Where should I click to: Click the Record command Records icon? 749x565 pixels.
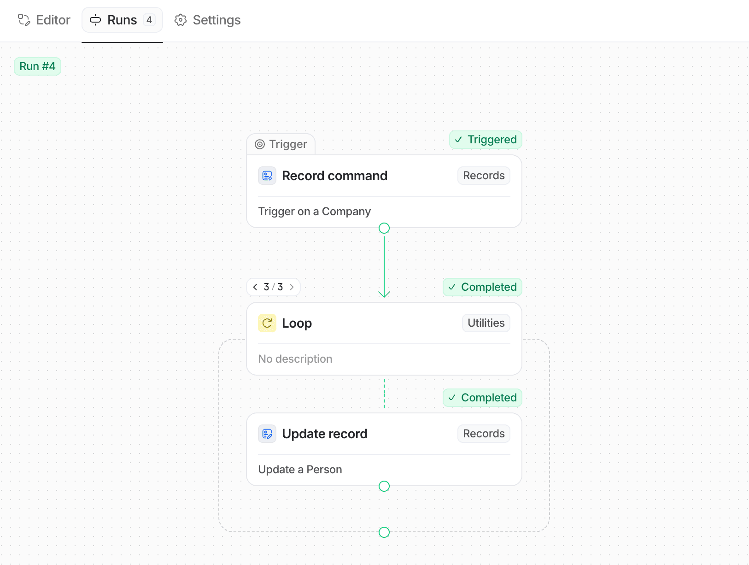pos(267,176)
